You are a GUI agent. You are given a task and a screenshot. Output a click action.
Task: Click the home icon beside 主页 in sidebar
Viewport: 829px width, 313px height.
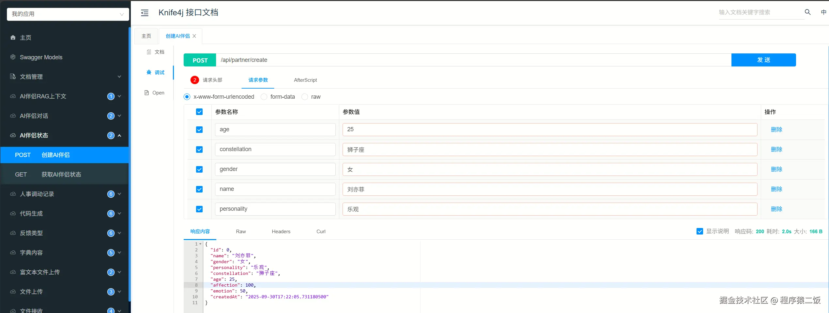pyautogui.click(x=13, y=37)
